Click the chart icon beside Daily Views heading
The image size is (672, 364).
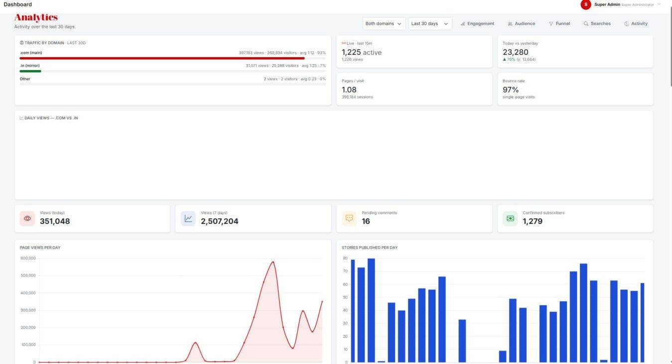(21, 118)
